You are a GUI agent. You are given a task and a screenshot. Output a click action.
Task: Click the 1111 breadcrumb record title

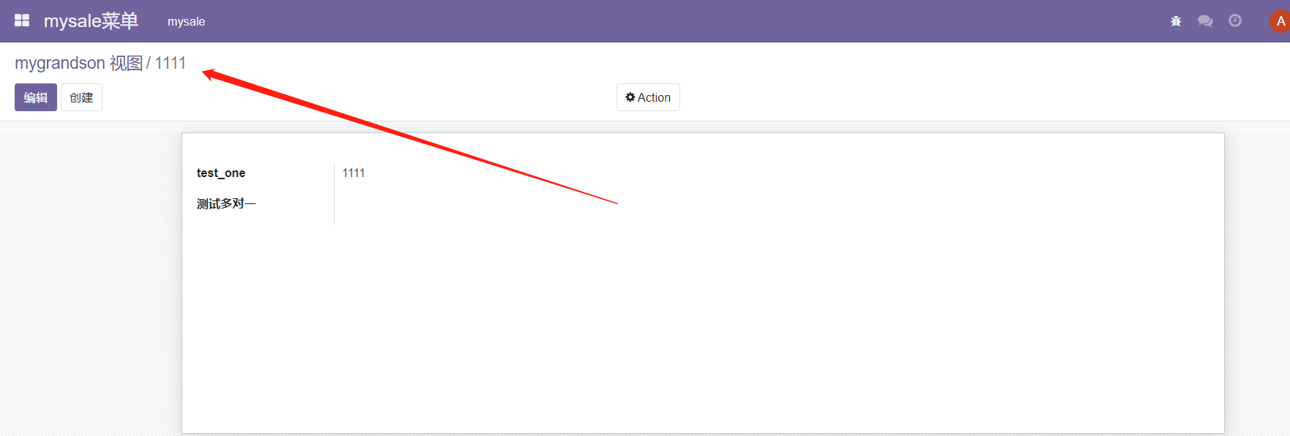click(171, 63)
